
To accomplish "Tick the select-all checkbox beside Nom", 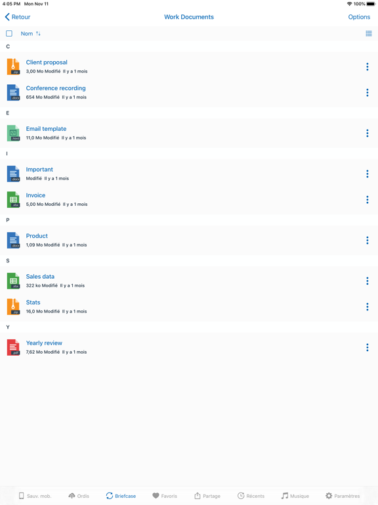I will point(9,34).
